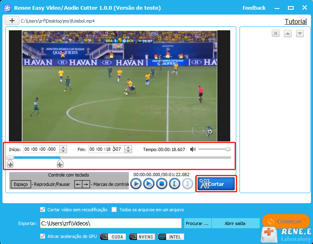Set start mark with left bracket button
This screenshot has width=313, height=244.
click(x=174, y=184)
